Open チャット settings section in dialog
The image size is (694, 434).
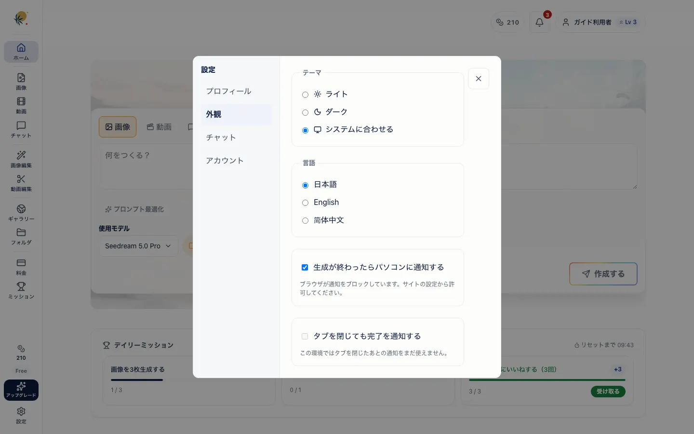pos(236,137)
